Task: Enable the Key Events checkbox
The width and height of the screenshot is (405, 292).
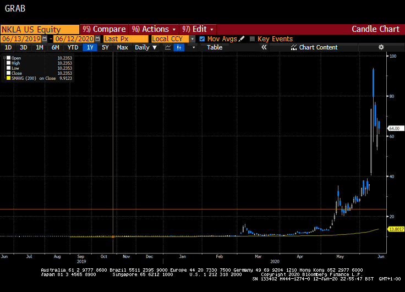Action: coord(253,39)
